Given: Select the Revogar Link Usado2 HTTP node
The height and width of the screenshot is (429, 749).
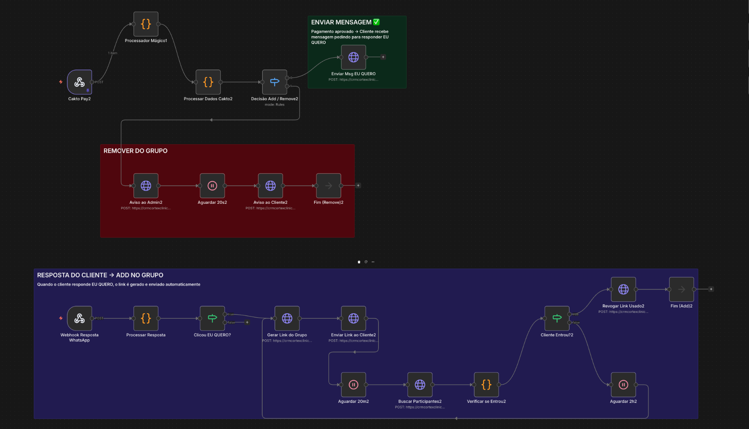Looking at the screenshot, I should [x=623, y=290].
